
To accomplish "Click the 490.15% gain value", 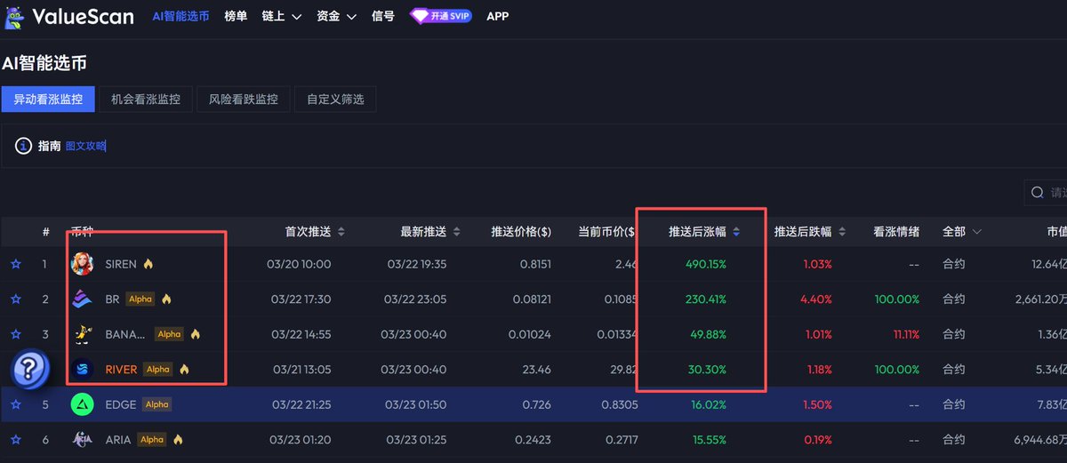I will pyautogui.click(x=706, y=264).
